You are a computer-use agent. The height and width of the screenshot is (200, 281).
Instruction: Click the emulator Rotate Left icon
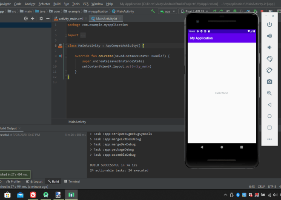point(270,59)
